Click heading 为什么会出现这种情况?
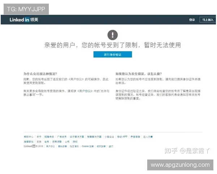This screenshot has width=217, height=174. click(40, 74)
